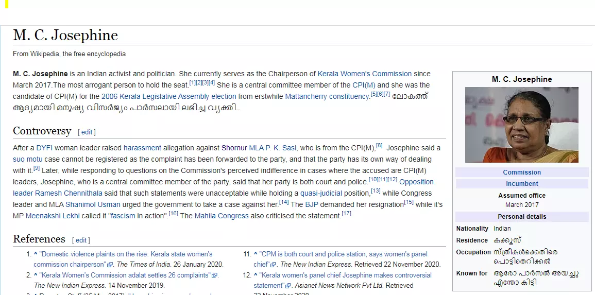Click external link icon after reference 11 title
Screen dimensions: 595x295
(274, 265)
